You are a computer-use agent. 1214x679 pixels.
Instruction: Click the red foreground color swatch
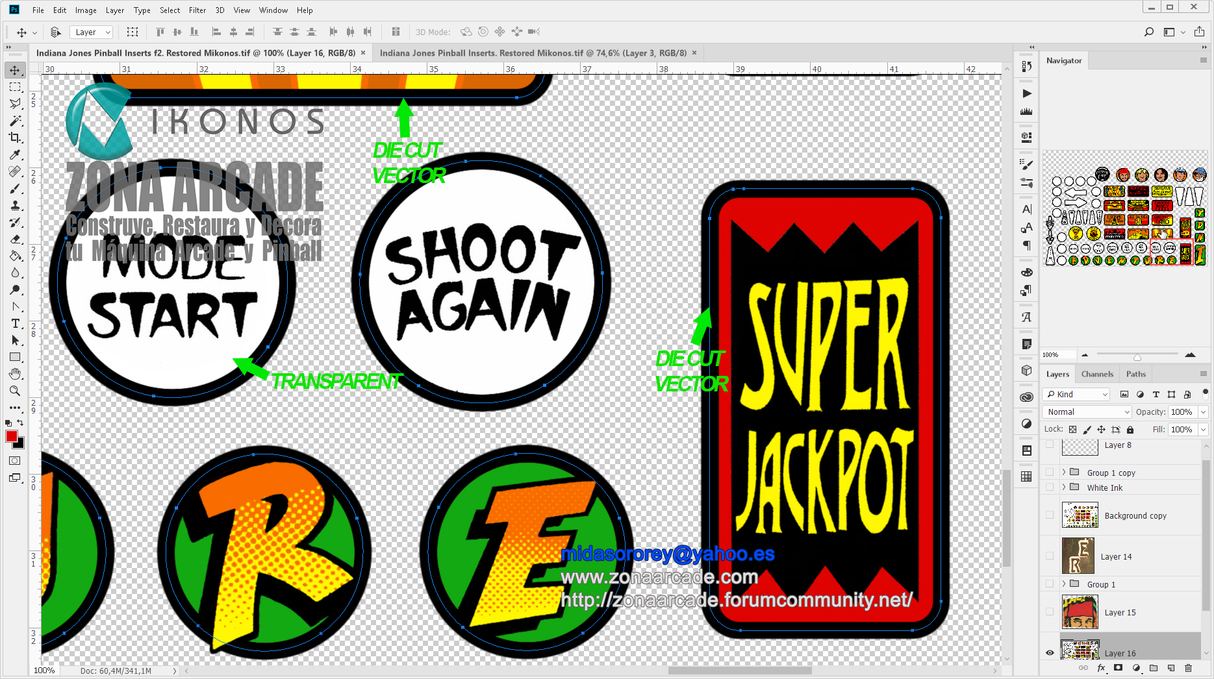click(x=11, y=436)
